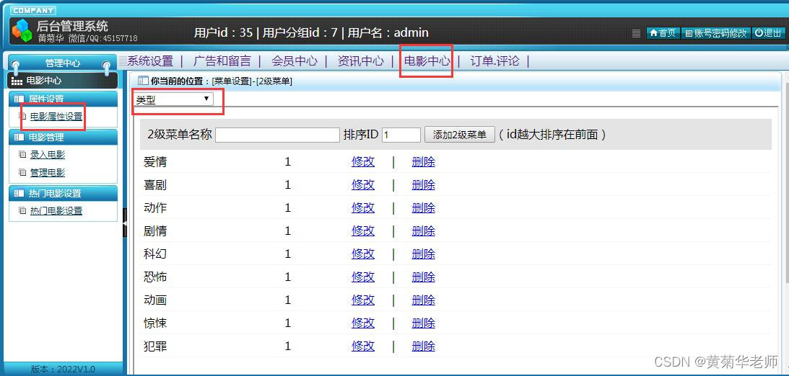Screen dimensions: 789x376
Task: Click the colorful cubes system logo
Action: [x=22, y=30]
